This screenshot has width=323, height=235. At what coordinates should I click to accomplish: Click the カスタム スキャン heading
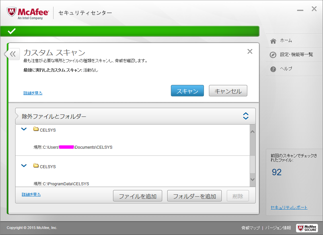pyautogui.click(x=55, y=53)
